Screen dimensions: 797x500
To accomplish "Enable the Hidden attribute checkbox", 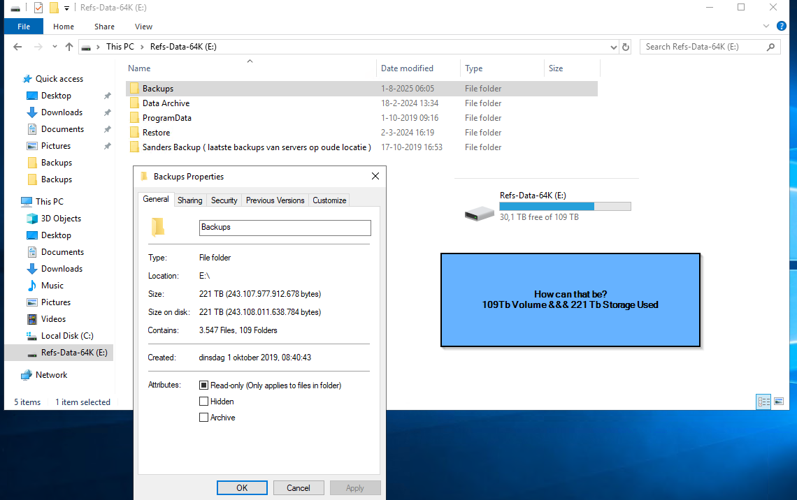I will pos(204,402).
